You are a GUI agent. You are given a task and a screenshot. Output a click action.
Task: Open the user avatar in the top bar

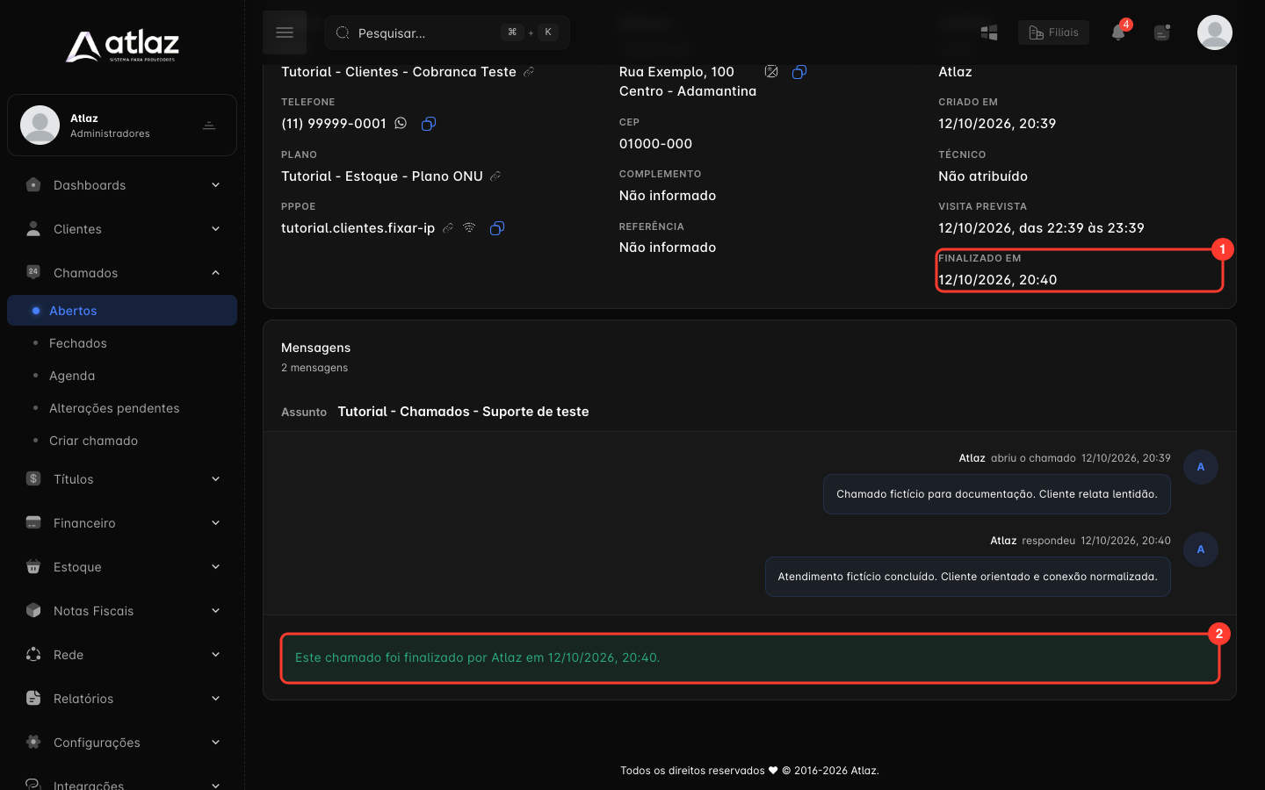(x=1214, y=32)
